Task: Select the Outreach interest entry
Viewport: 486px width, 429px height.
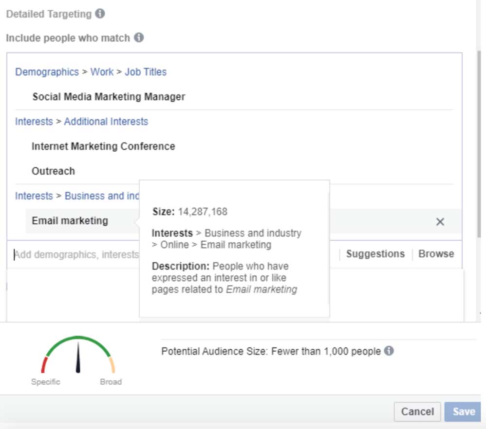Action: pyautogui.click(x=53, y=171)
